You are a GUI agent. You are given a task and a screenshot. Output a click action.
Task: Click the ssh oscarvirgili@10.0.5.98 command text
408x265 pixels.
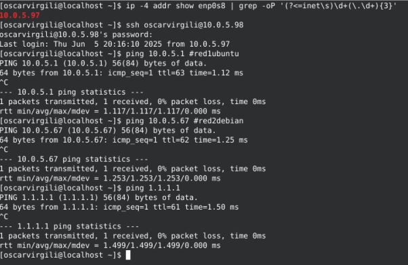(185, 25)
